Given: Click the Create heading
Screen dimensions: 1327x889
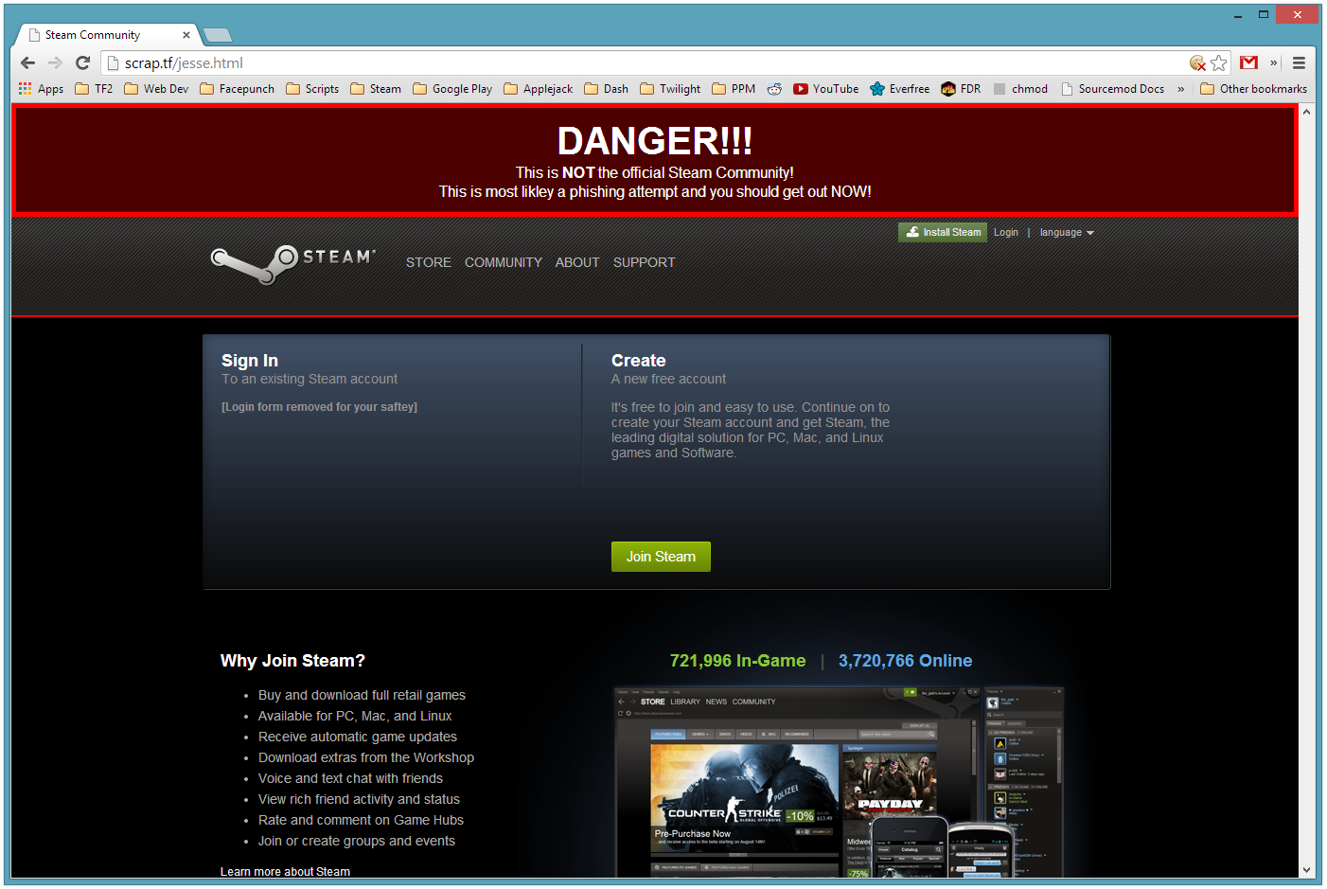Looking at the screenshot, I should [x=639, y=361].
